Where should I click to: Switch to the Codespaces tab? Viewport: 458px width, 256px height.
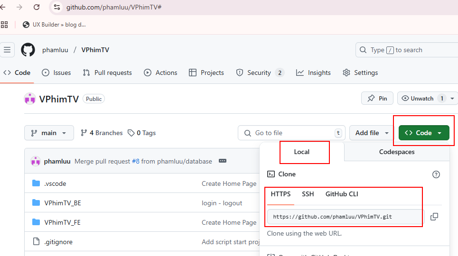[397, 152]
